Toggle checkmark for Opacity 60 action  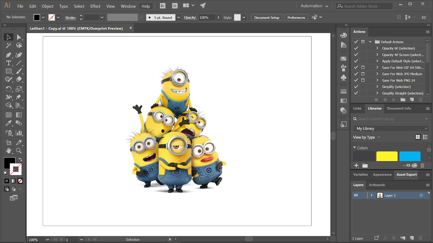coord(356,48)
